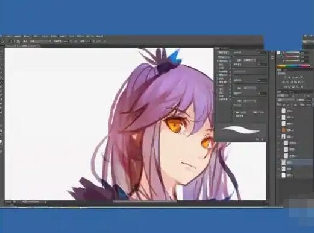Click lock icon beside Texture row
The width and height of the screenshot is (314, 233).
pos(230,68)
